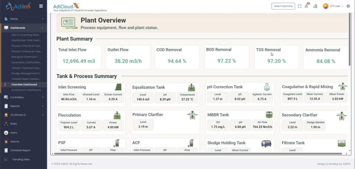Viewport: 355px width, 169px height.
Task: Open Sludge Management Dashboard
Action: [x=26, y=73]
